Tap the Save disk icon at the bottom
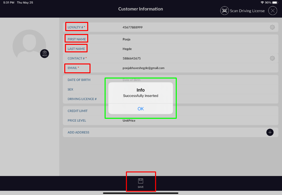The image size is (282, 195). tap(141, 180)
